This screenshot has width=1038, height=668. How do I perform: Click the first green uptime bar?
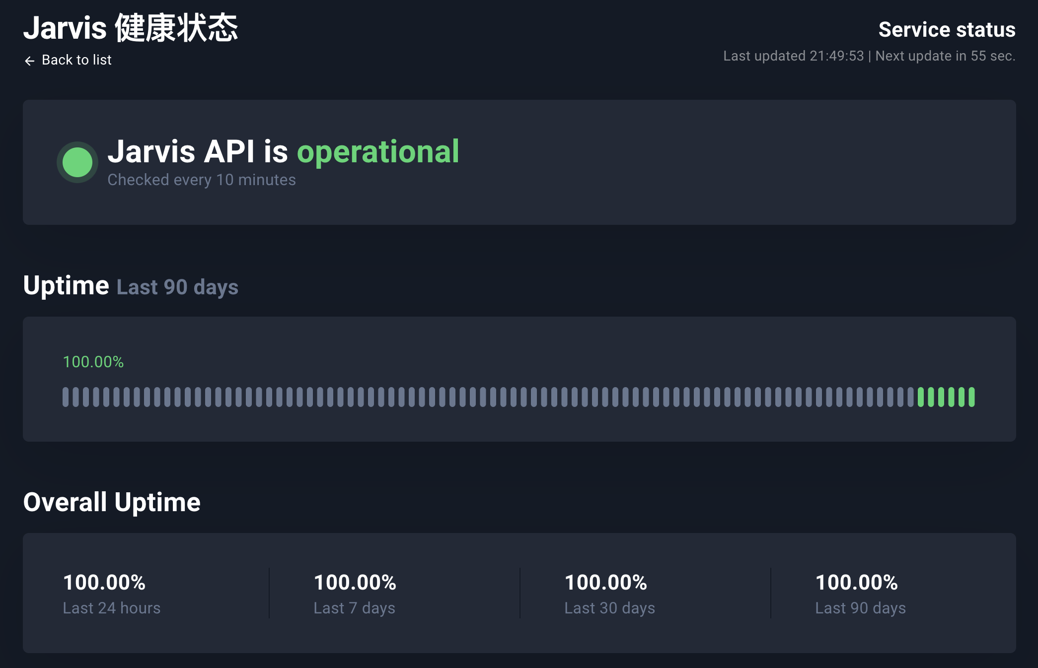[x=921, y=397]
